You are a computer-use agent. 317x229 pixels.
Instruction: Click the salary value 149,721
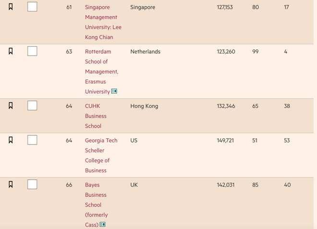pyautogui.click(x=226, y=141)
